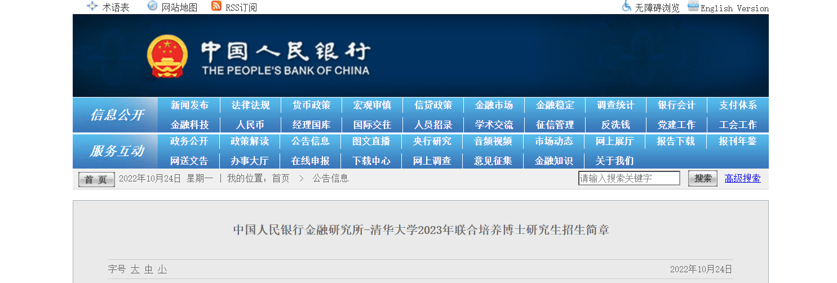Open 在线申报 menu item

311,161
